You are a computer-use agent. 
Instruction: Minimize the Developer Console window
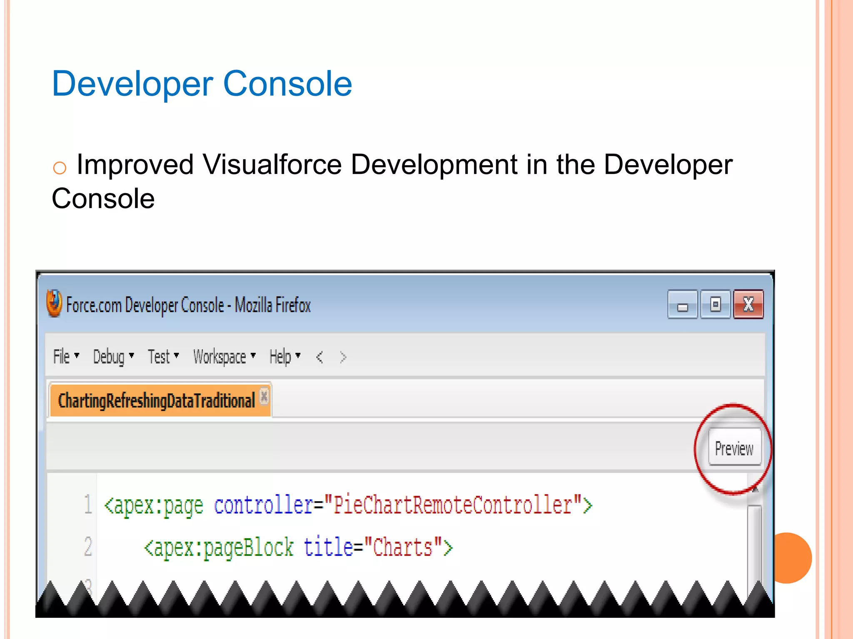coord(682,305)
